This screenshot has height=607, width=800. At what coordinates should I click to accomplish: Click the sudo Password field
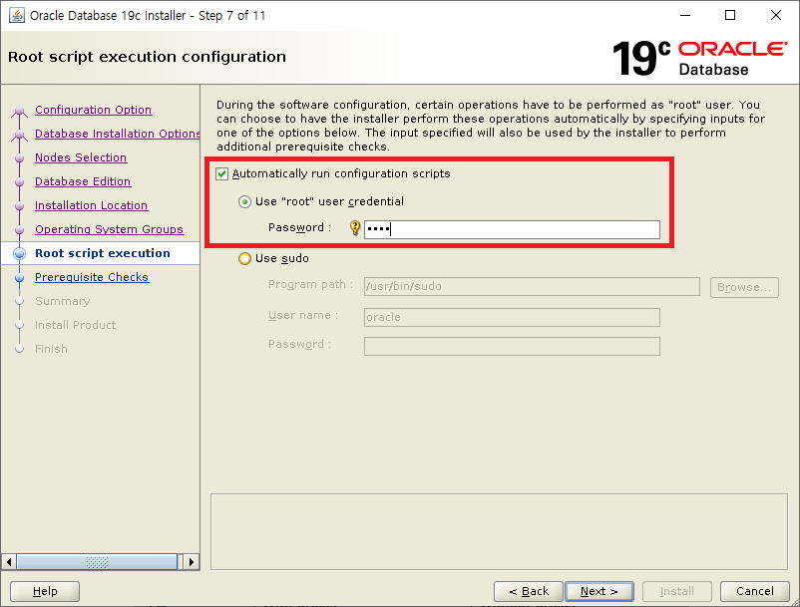click(x=512, y=346)
